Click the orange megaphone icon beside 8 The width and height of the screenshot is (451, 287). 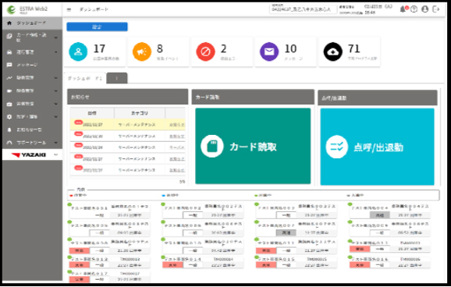[x=142, y=51]
